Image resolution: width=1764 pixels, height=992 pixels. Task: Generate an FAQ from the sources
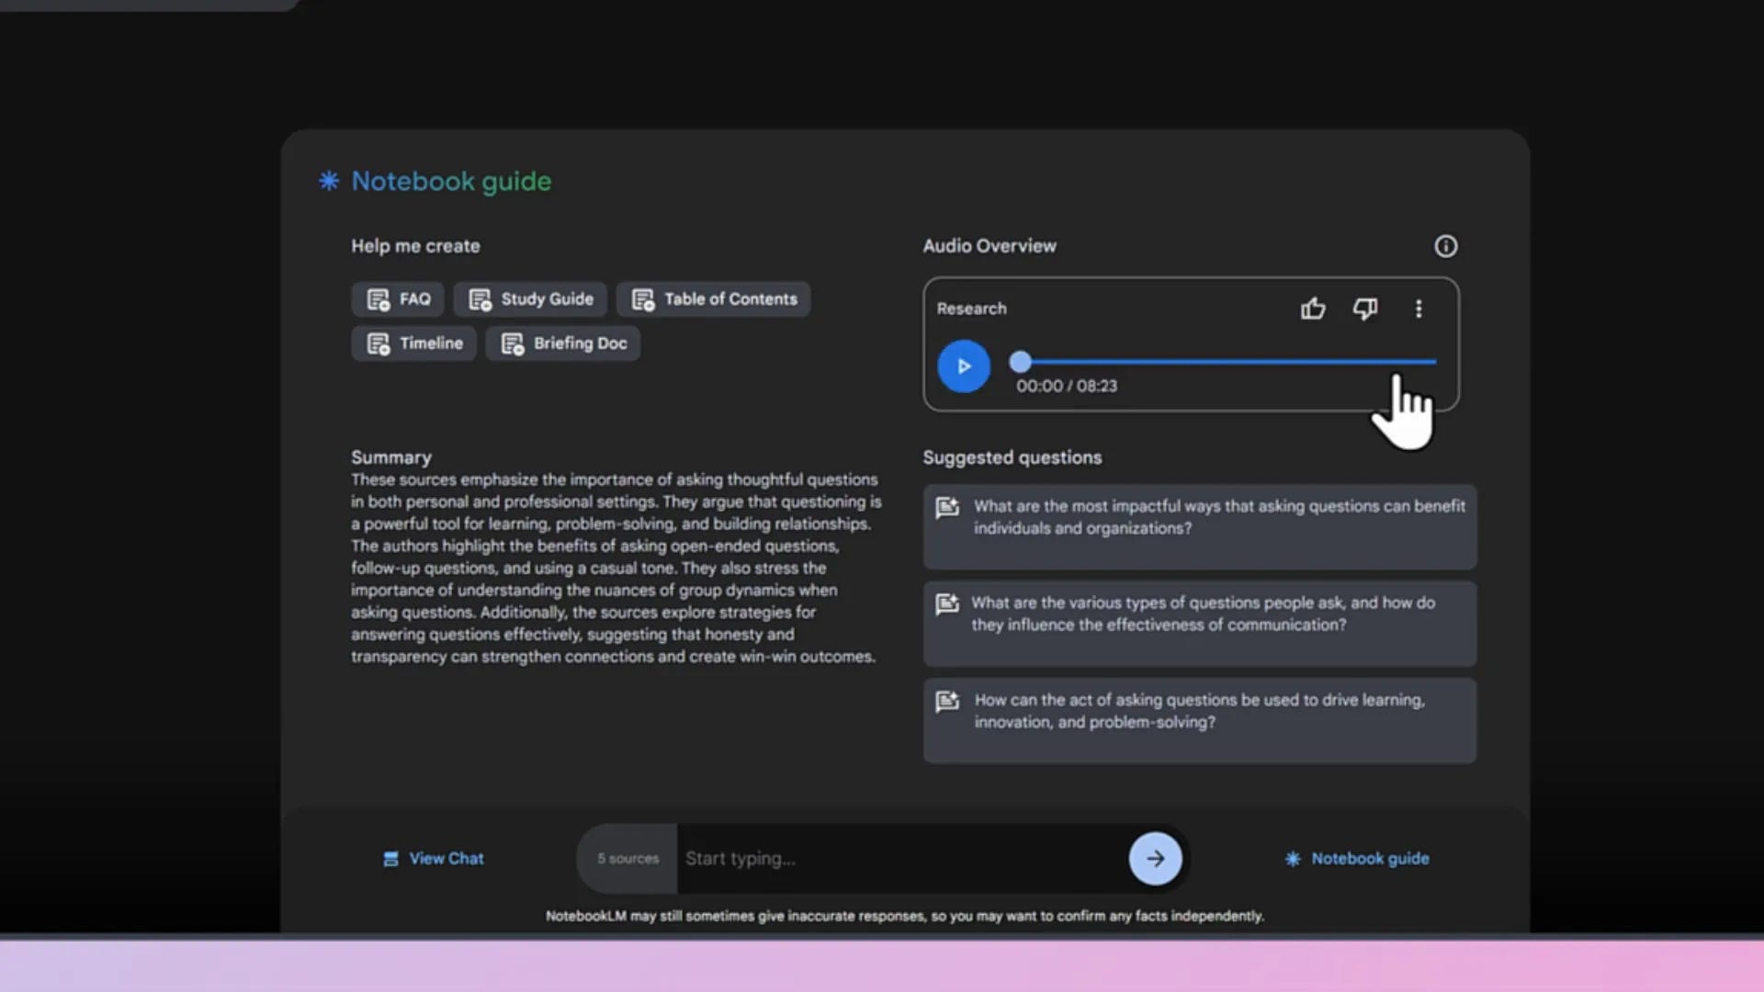pos(397,299)
